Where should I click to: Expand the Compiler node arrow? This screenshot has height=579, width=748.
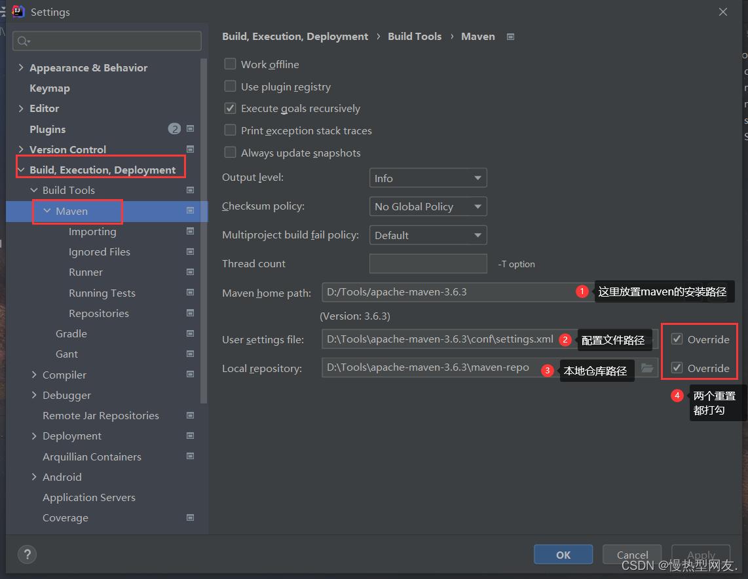(x=34, y=375)
